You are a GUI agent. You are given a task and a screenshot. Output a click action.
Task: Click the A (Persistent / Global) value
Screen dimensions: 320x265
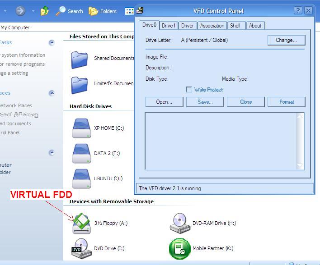pyautogui.click(x=204, y=40)
